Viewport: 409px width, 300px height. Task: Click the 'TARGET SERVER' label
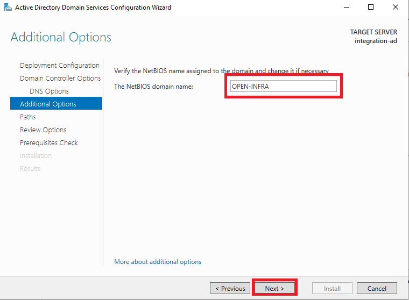point(373,32)
